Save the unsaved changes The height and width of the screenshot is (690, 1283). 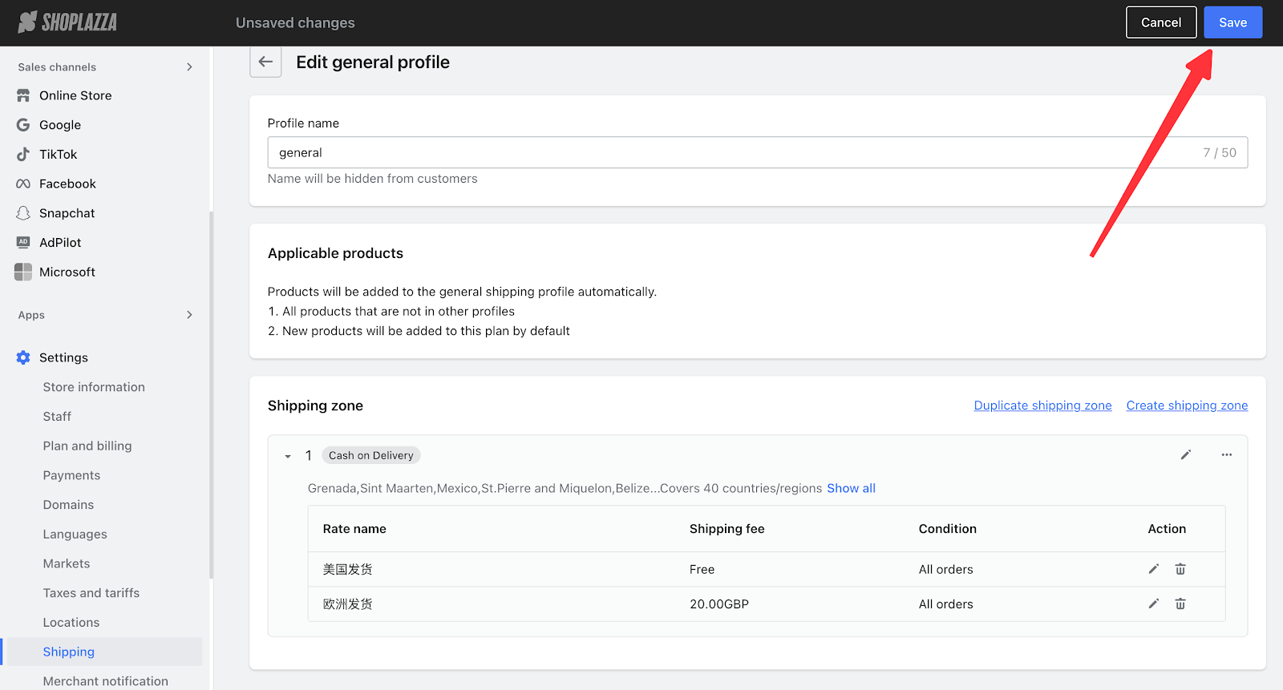(1232, 22)
